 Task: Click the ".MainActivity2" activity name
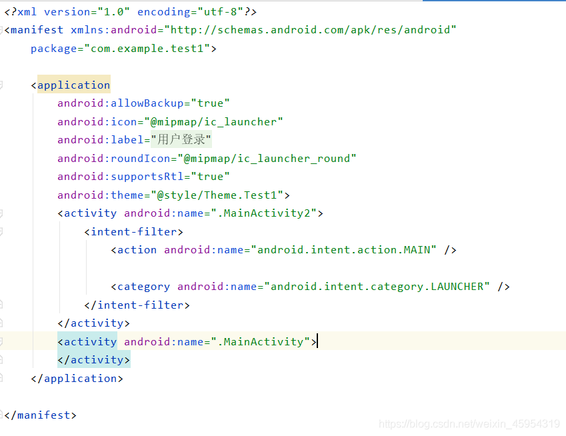click(263, 213)
